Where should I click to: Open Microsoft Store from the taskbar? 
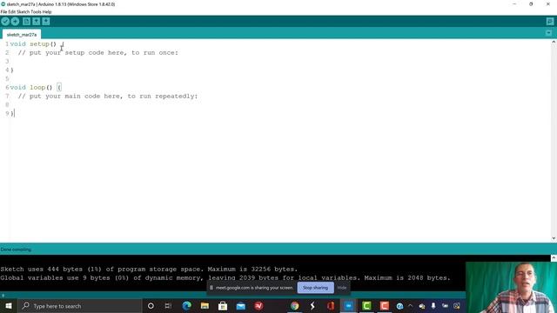[x=223, y=306]
